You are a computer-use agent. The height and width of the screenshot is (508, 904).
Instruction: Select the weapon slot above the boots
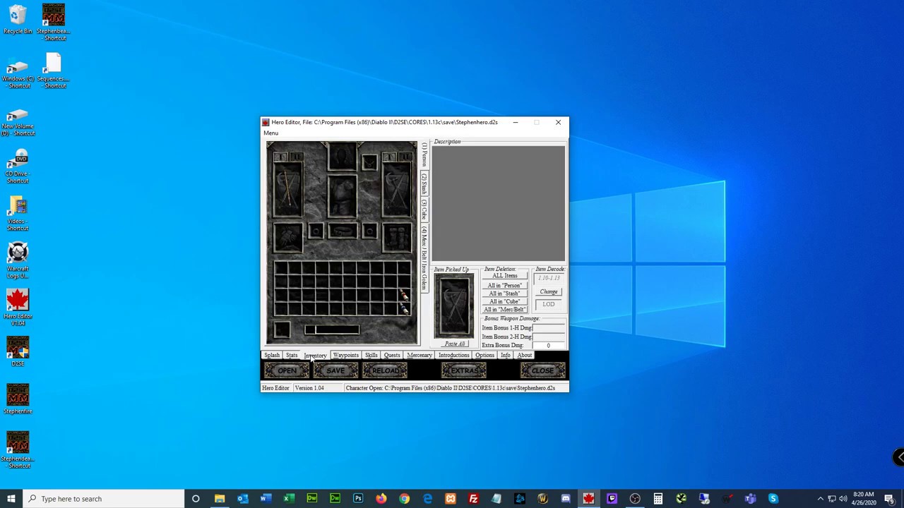[398, 190]
